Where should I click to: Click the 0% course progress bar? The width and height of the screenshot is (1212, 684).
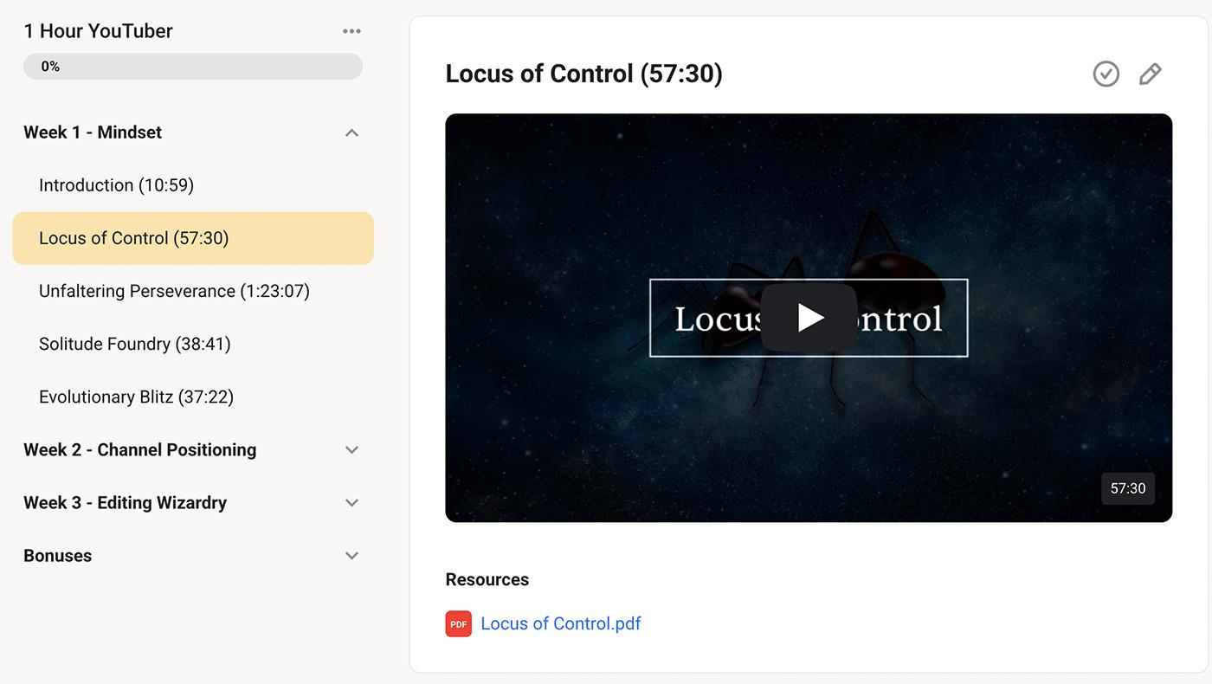193,67
